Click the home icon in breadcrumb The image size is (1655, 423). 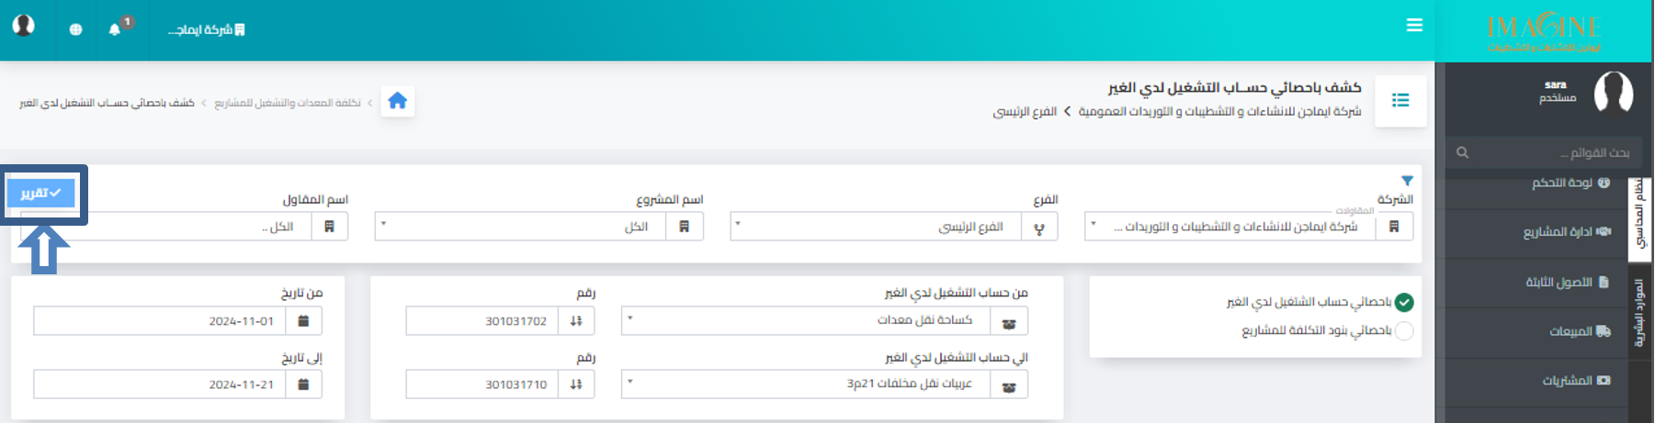[x=397, y=101]
